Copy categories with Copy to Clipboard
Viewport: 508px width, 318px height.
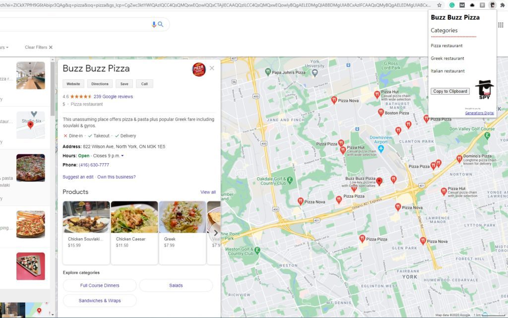(x=450, y=91)
